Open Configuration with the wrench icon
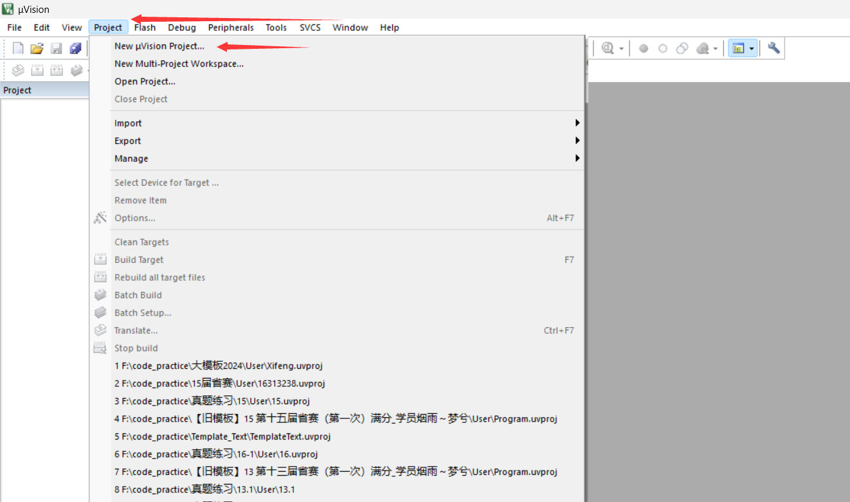The width and height of the screenshot is (850, 502). 773,48
